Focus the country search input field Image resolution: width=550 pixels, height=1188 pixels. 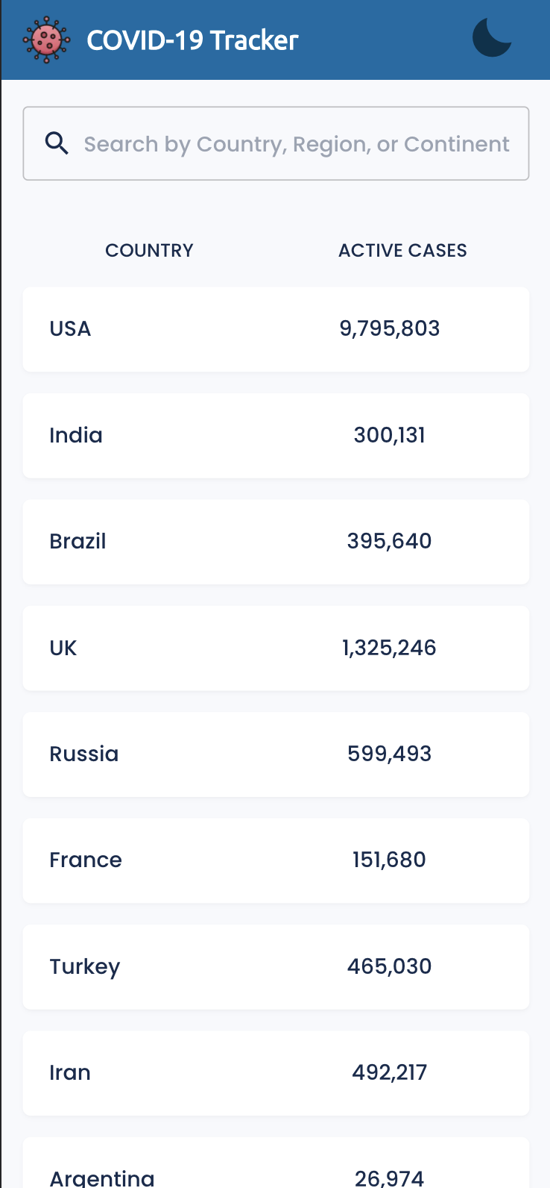(x=276, y=143)
